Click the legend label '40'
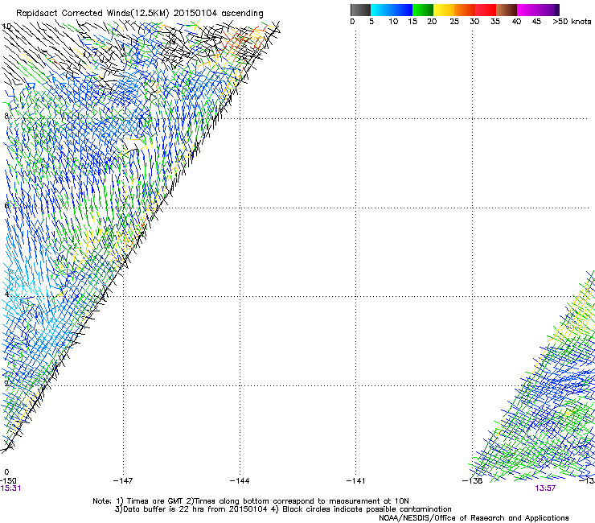The image size is (595, 523). [516, 22]
